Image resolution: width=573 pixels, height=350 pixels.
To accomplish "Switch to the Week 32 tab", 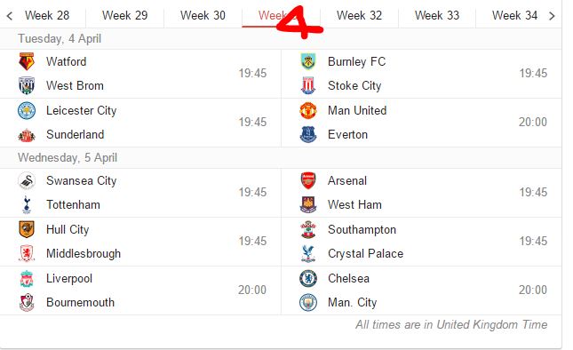I will [359, 15].
